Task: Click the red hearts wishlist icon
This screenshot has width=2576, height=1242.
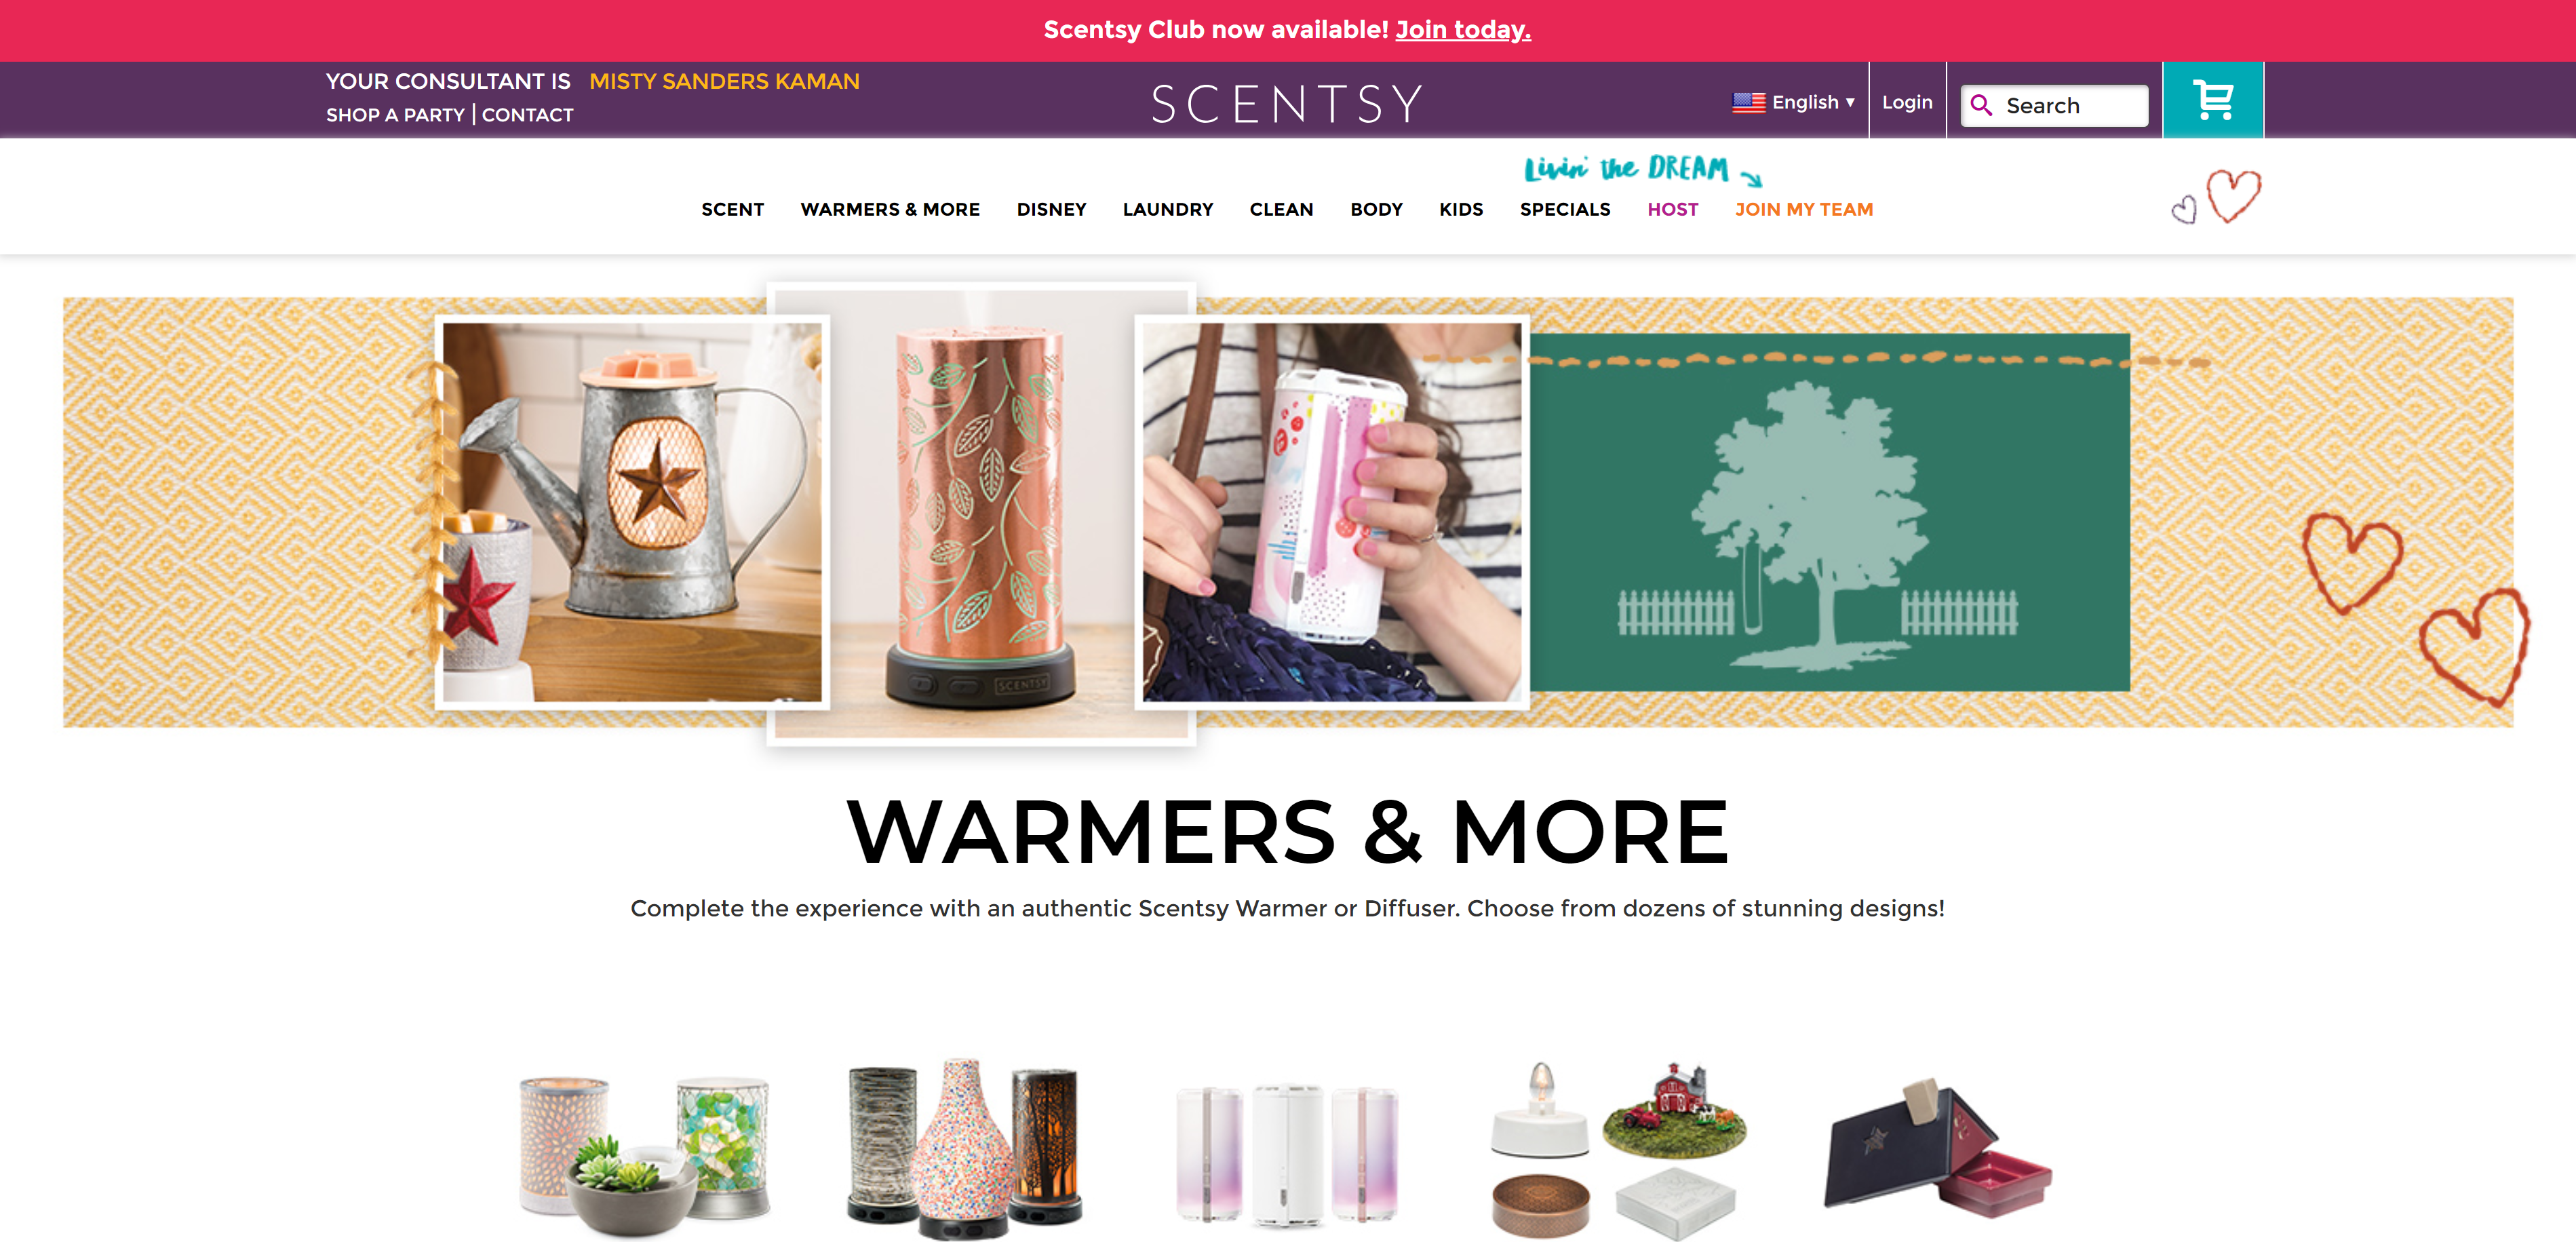Action: pos(2217,196)
